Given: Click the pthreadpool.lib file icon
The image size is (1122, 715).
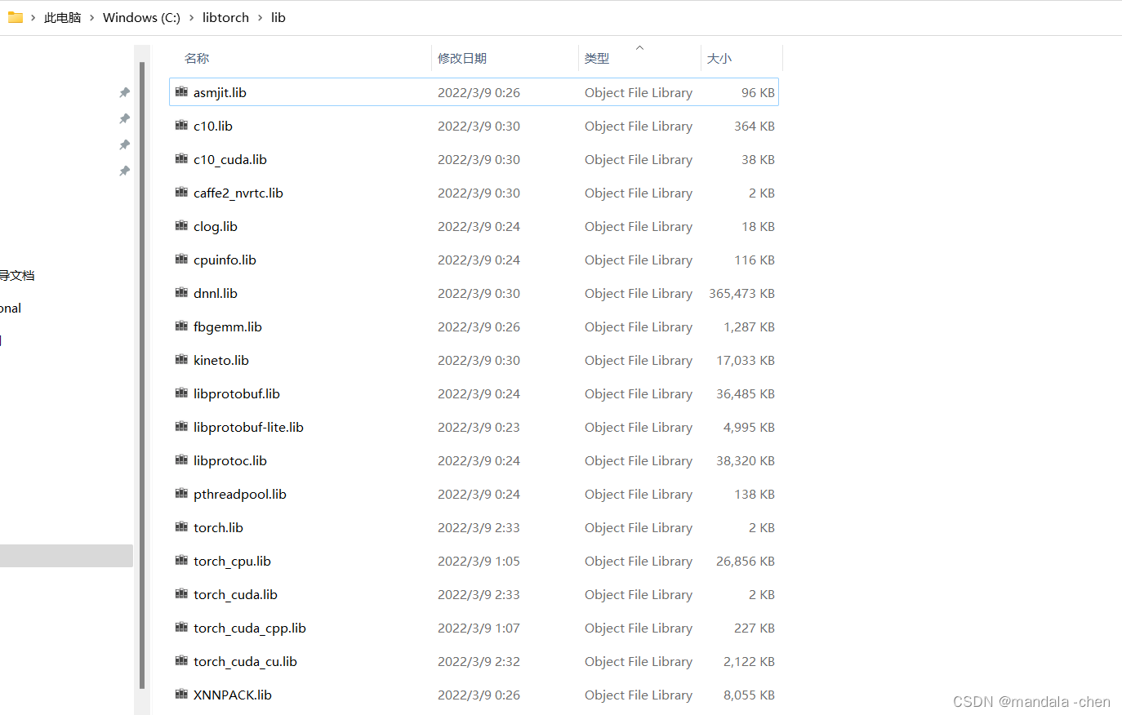Looking at the screenshot, I should (x=181, y=494).
